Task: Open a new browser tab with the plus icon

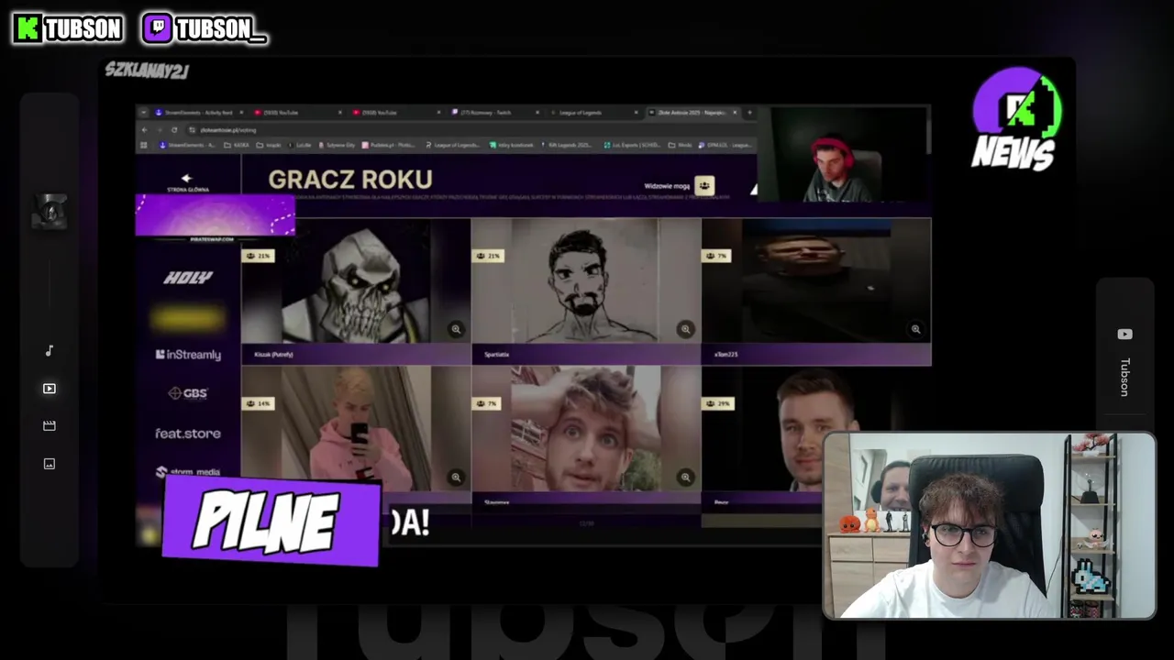Action: [x=750, y=113]
